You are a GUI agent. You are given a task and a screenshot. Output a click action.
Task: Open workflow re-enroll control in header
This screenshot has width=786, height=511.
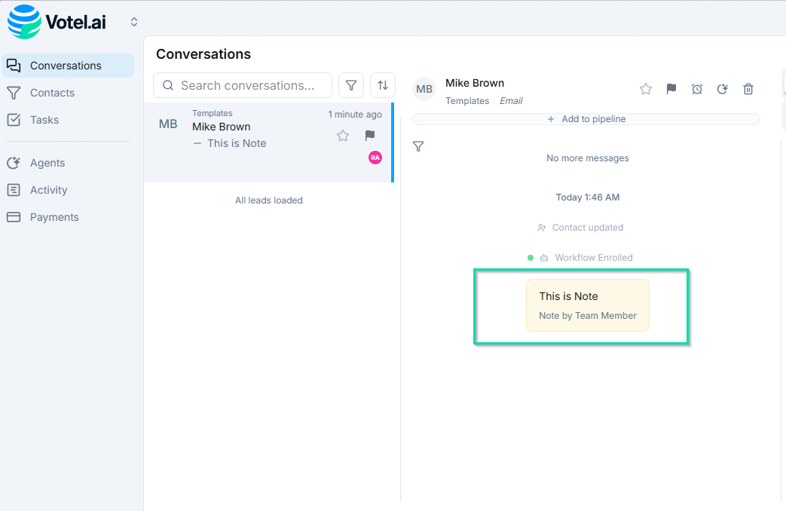pos(722,89)
